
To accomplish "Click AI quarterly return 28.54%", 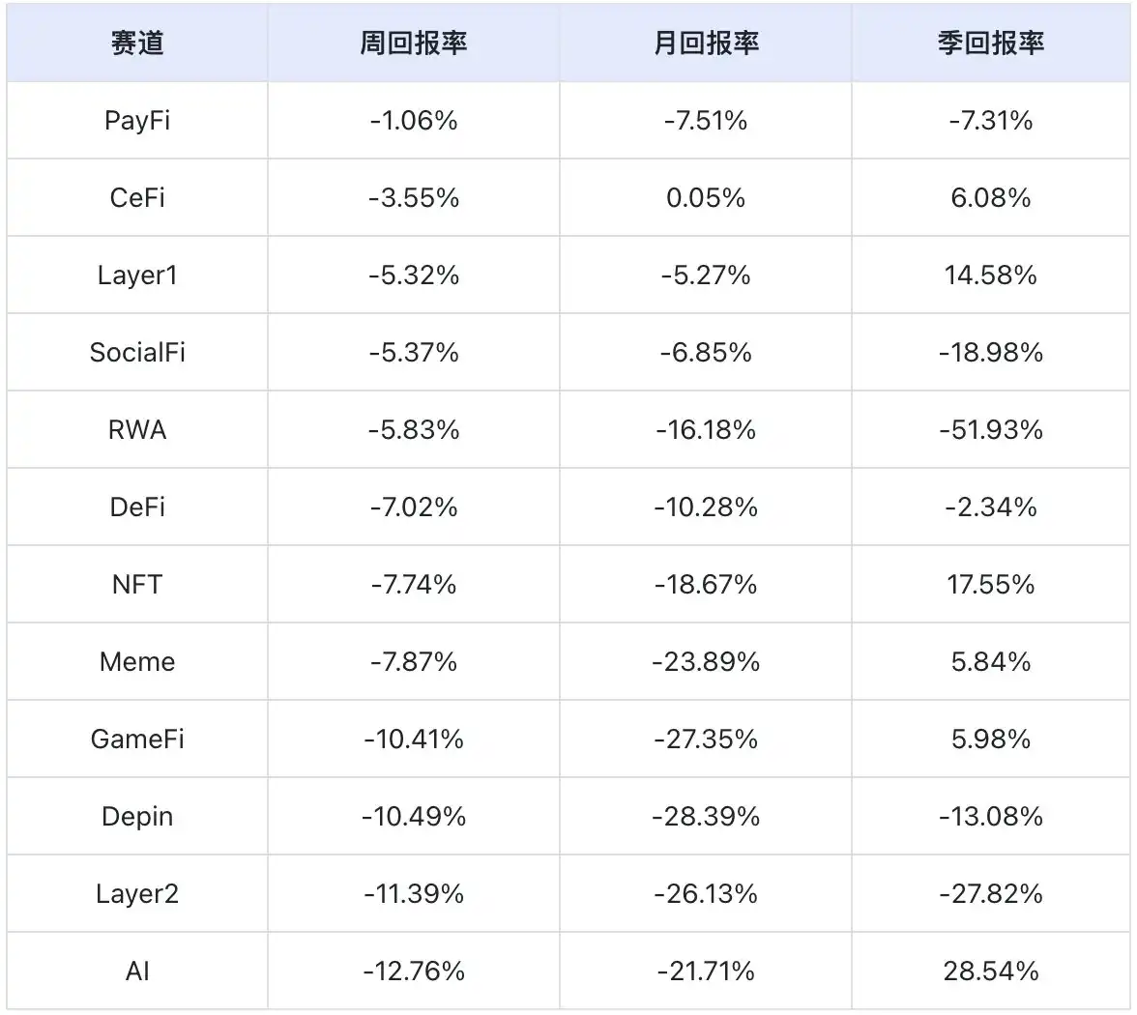I will tap(990, 971).
